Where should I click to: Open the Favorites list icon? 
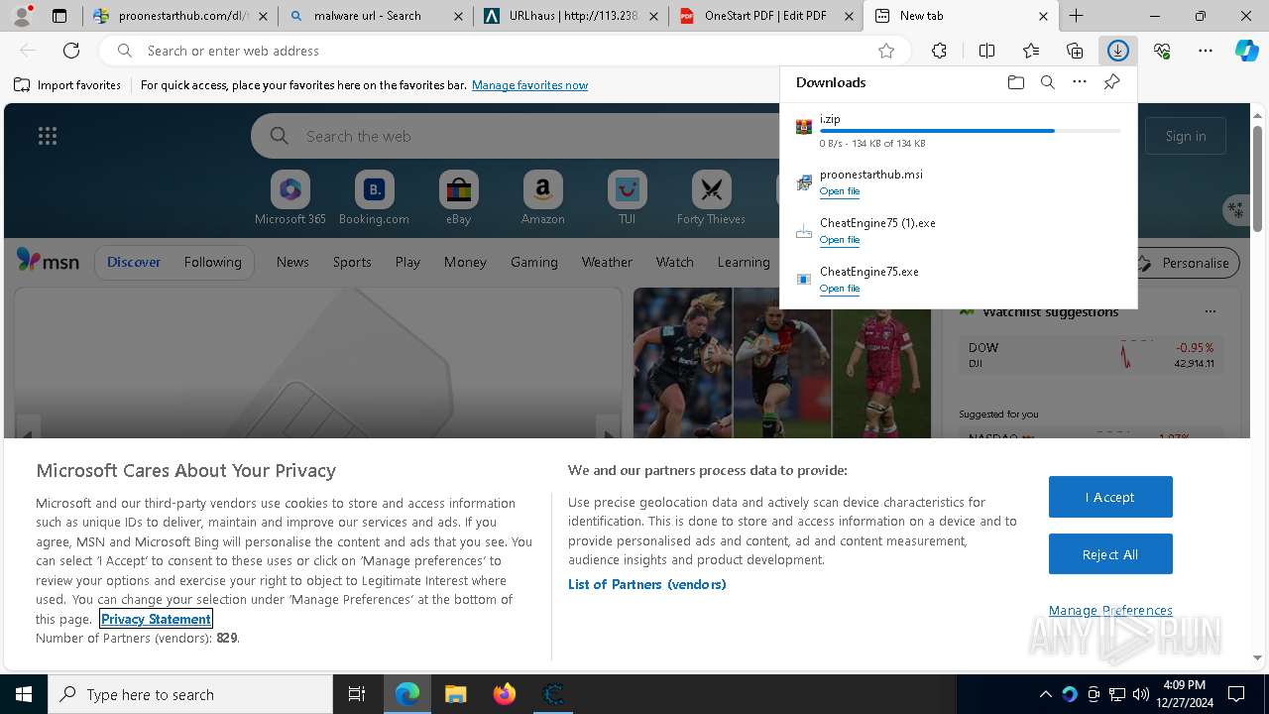[1031, 51]
